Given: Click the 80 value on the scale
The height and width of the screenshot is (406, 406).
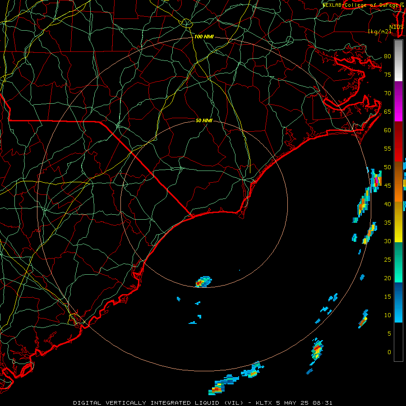Looking at the screenshot, I should 388,56.
